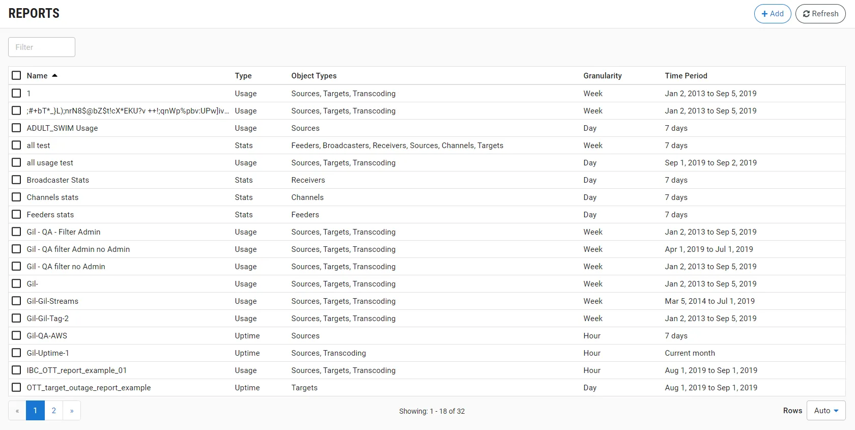The width and height of the screenshot is (855, 430).
Task: Open the Channels stats report
Action: (x=52, y=197)
